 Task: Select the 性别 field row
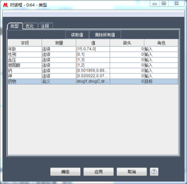tap(93, 54)
